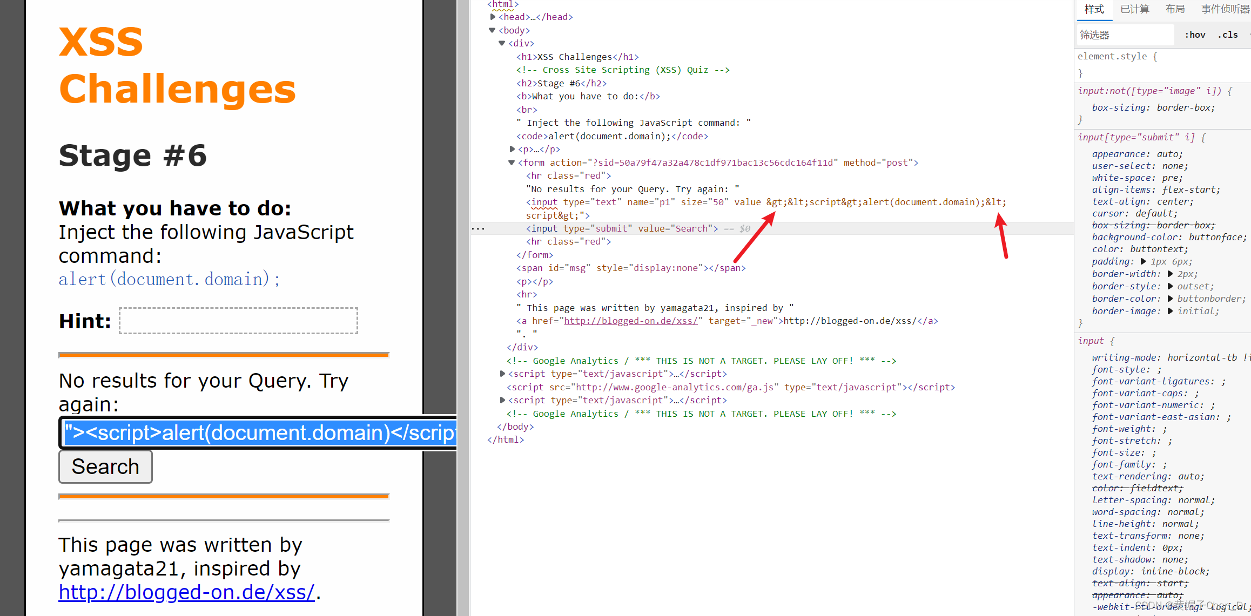Toggle the .cls class editor
1251x616 pixels.
1228,35
